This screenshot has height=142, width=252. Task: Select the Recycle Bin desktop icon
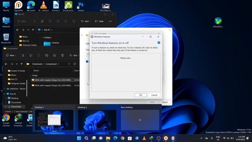click(x=6, y=38)
